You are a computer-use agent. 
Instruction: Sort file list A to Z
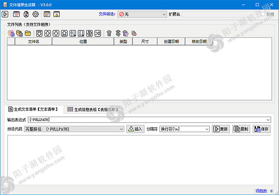coord(73,33)
